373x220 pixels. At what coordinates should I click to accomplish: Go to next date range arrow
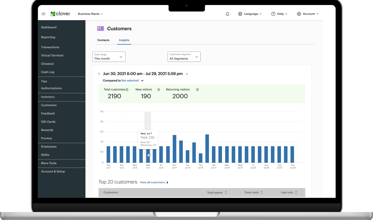coord(187,74)
